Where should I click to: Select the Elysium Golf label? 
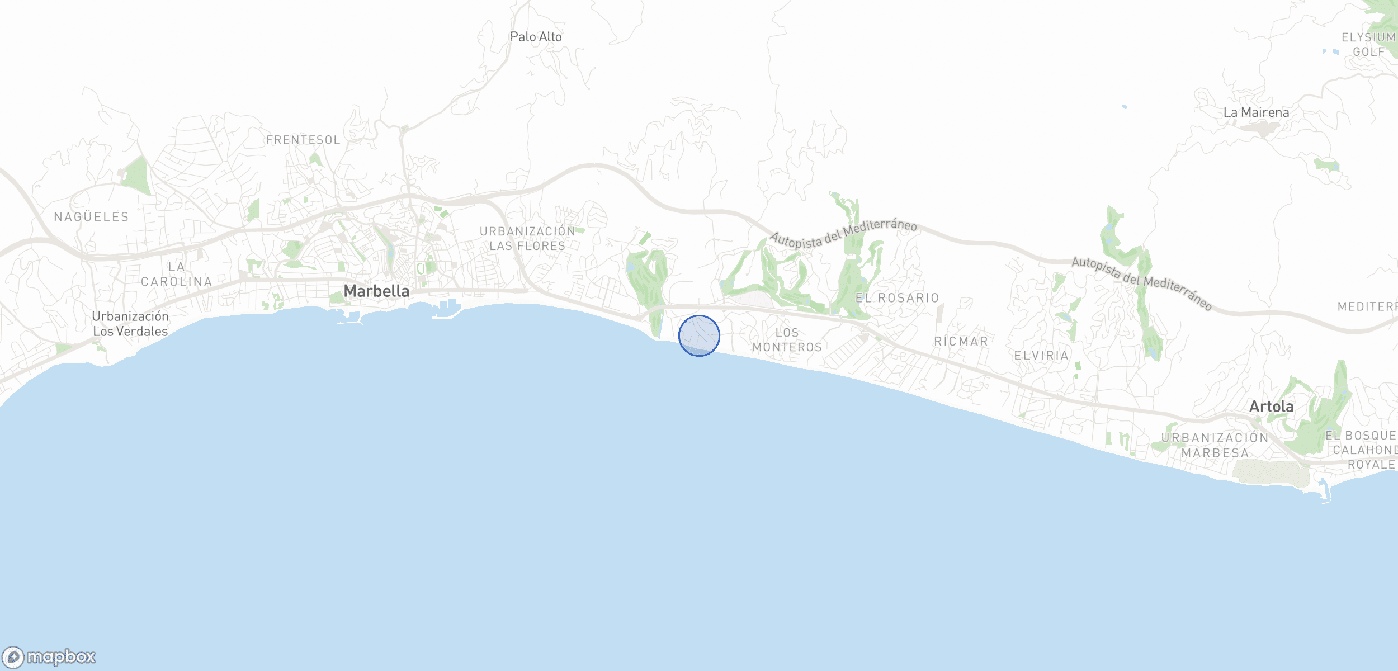click(x=1368, y=45)
